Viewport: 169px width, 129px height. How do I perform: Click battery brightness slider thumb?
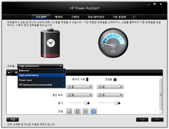click(x=86, y=103)
